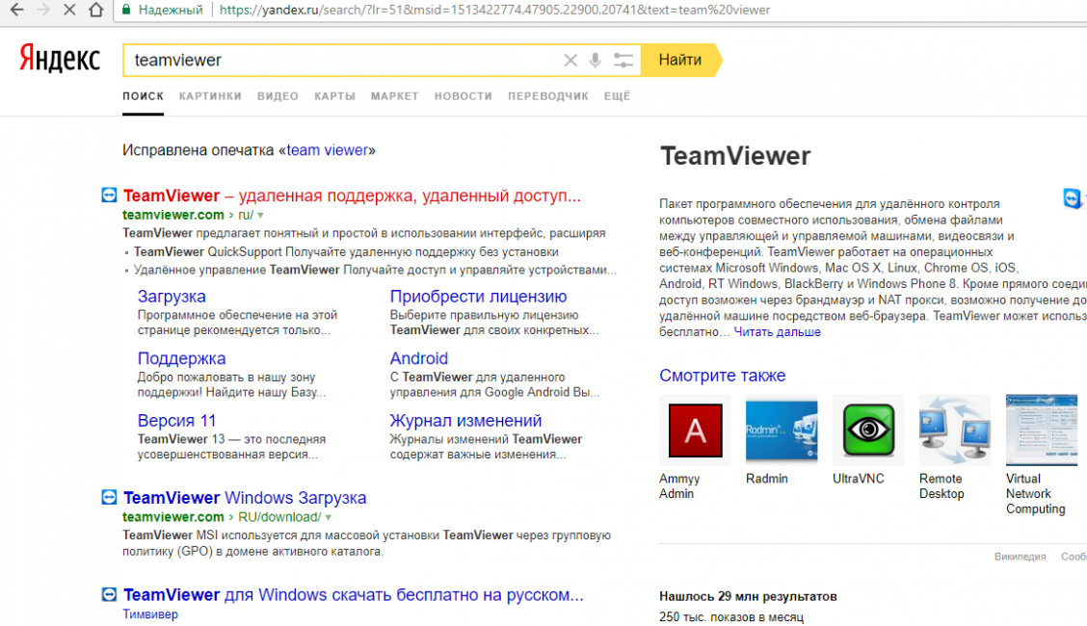The height and width of the screenshot is (626, 1087).
Task: Open the Radmin thumbnail
Action: click(782, 430)
